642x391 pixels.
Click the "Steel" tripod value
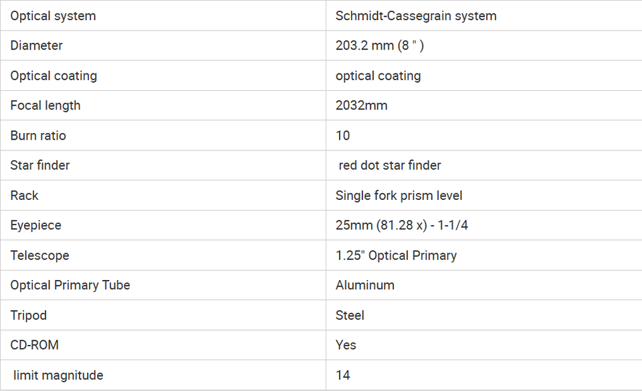[x=350, y=315]
